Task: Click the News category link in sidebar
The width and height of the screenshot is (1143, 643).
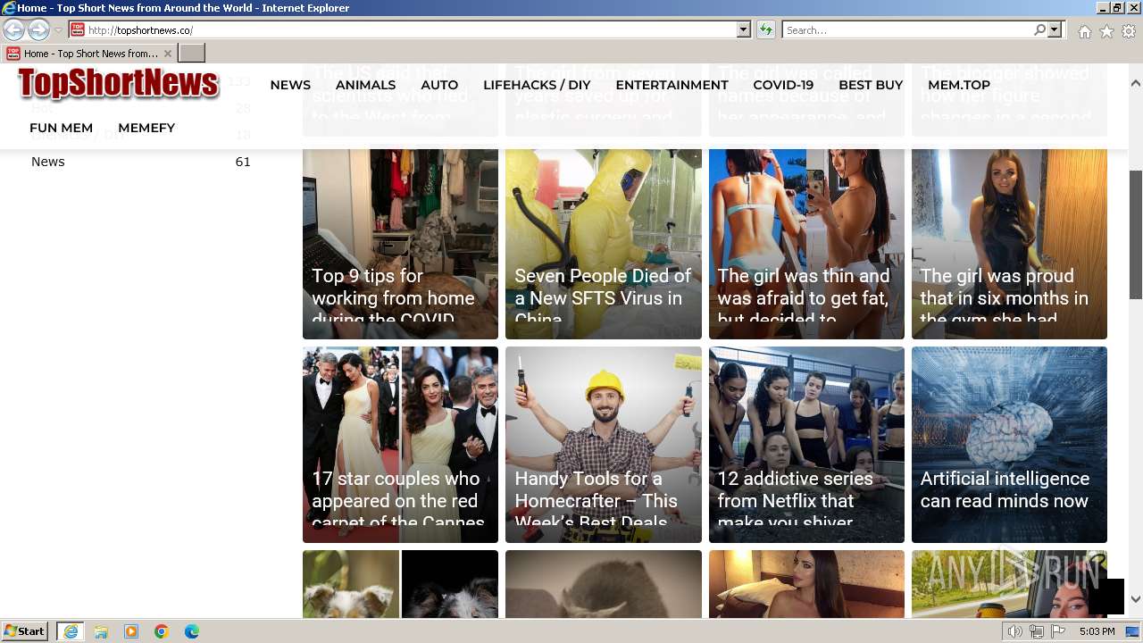Action: pyautogui.click(x=48, y=162)
